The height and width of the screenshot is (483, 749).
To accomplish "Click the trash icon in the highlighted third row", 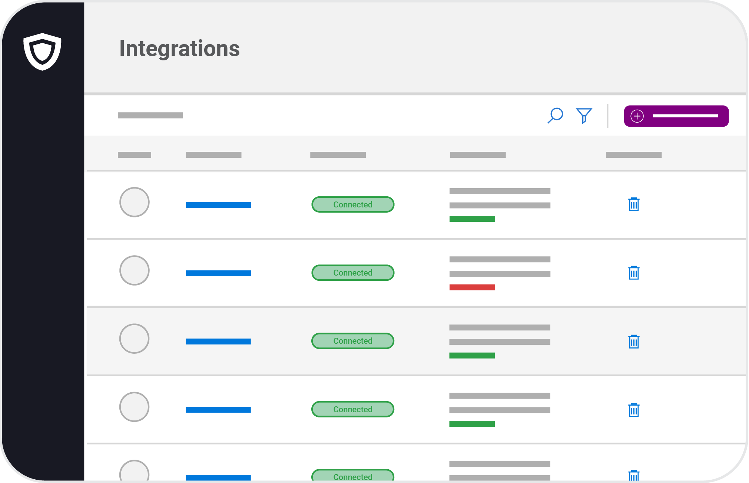I will click(x=634, y=341).
